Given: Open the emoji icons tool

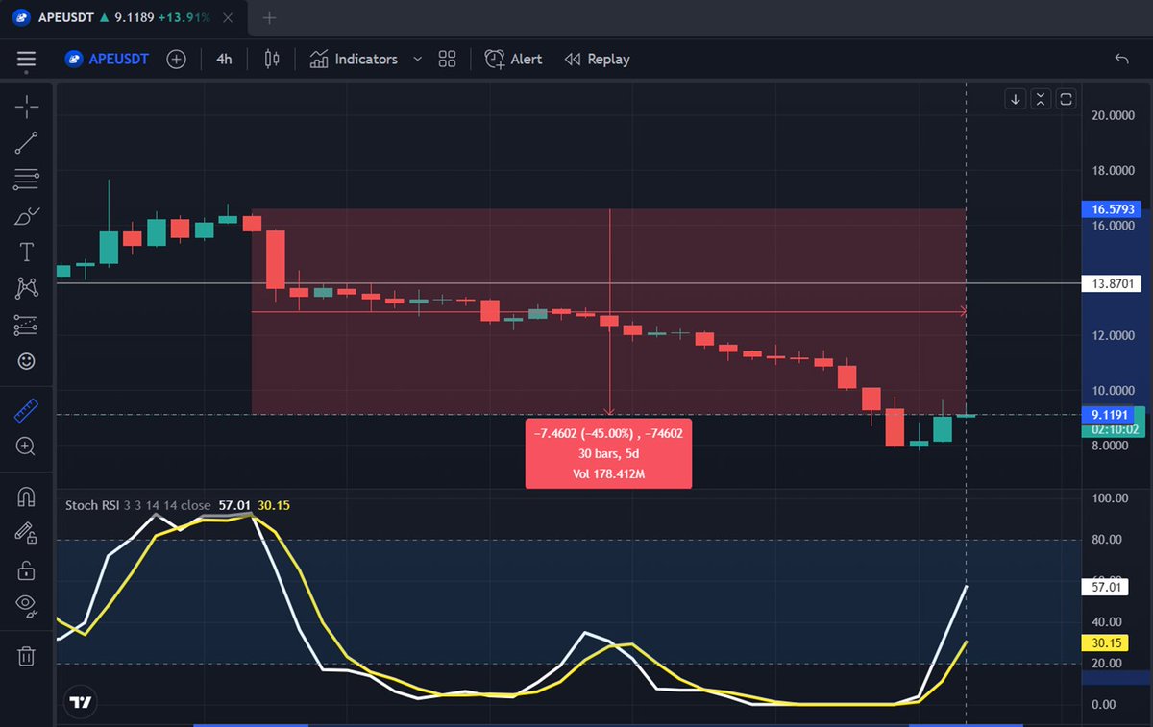Looking at the screenshot, I should [x=27, y=361].
